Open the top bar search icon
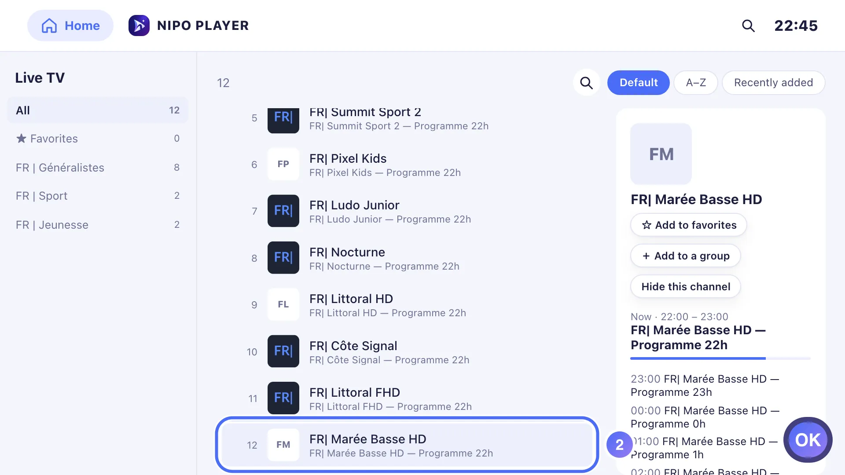Viewport: 845px width, 475px height. [x=748, y=26]
